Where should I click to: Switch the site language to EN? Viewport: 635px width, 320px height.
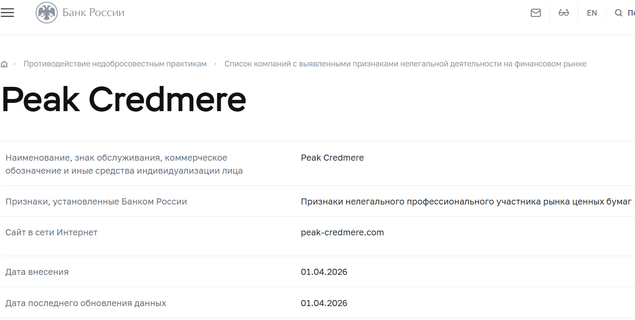[592, 13]
